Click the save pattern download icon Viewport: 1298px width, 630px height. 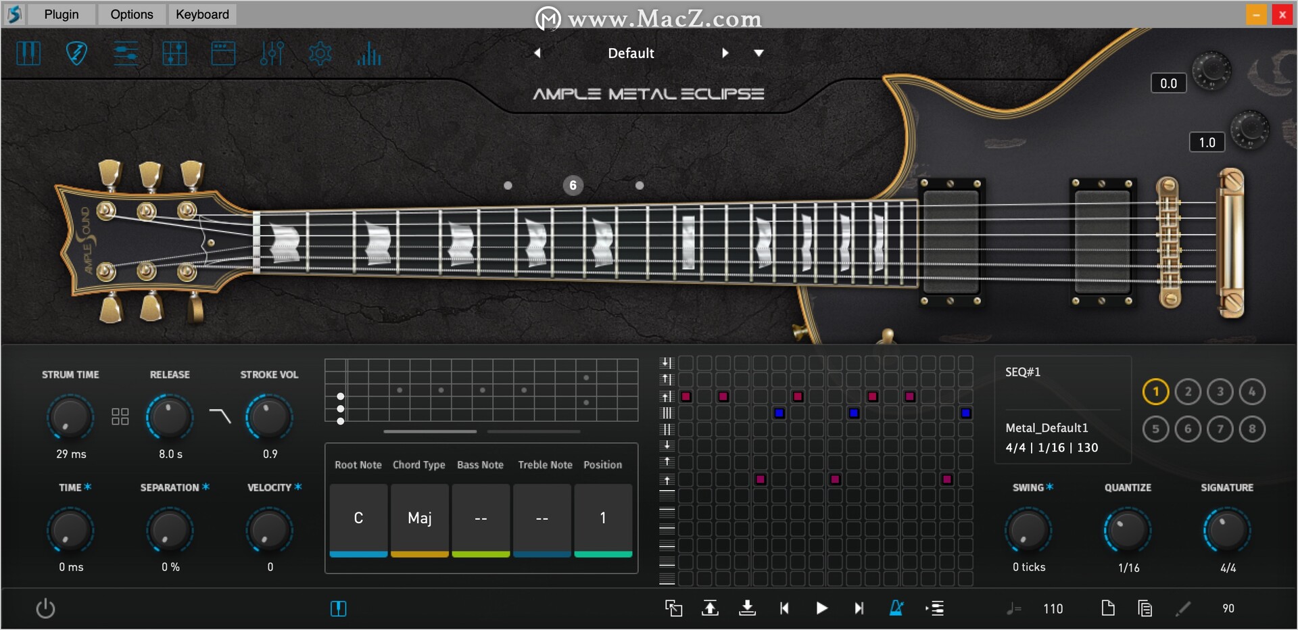747,608
